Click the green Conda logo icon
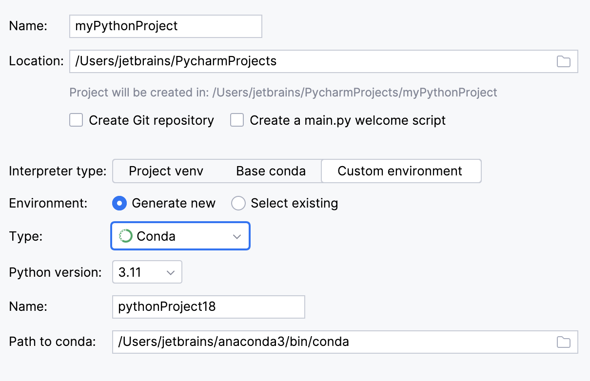 coord(126,236)
